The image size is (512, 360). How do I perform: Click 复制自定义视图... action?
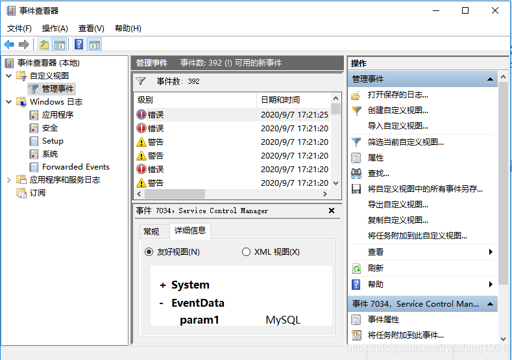[x=398, y=220]
